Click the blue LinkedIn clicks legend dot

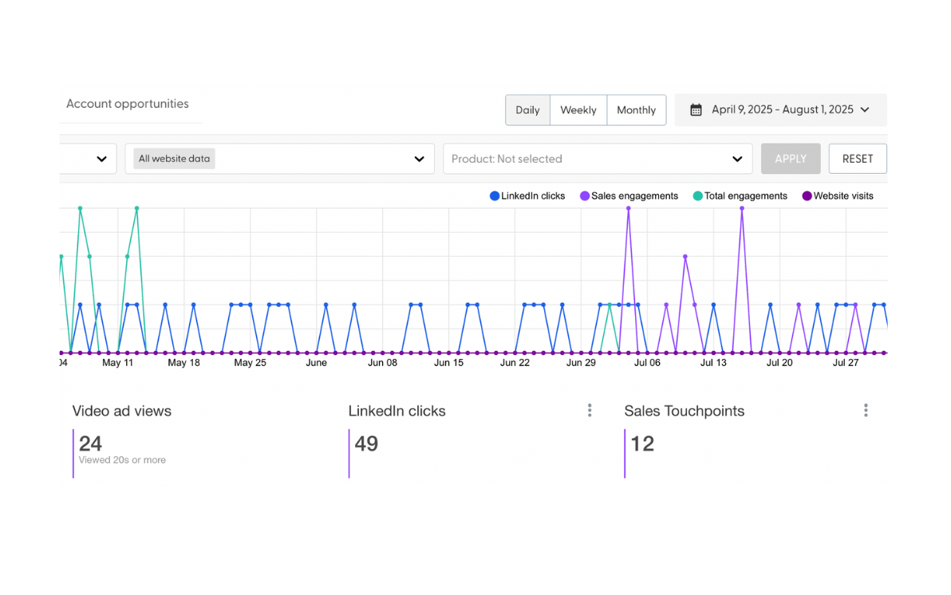(495, 195)
